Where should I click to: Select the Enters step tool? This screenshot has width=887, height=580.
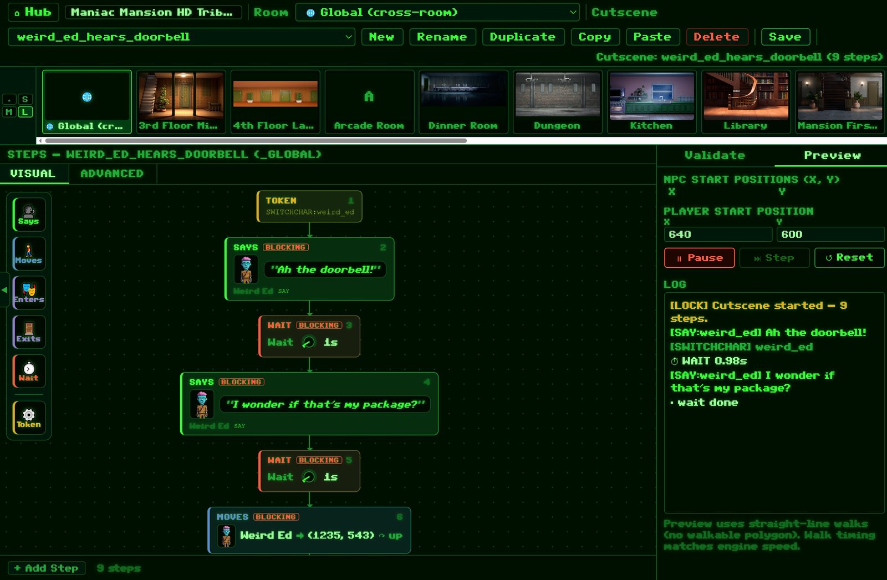coord(29,293)
